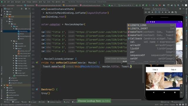Collapse the java folder node
Screen dimensions: 188x106
[11, 26]
